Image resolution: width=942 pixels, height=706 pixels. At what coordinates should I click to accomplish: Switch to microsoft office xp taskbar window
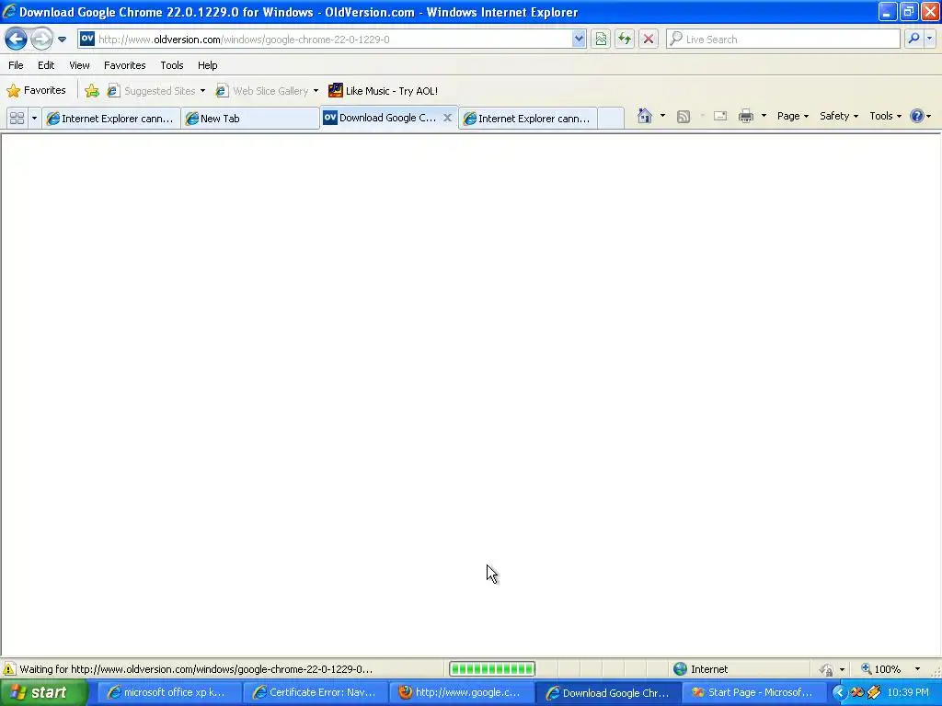171,692
